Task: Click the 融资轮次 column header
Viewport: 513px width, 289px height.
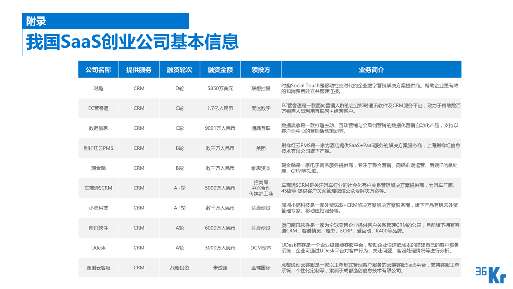Action: point(180,69)
